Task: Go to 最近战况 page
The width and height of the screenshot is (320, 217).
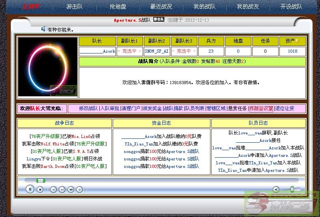Action: point(161,7)
